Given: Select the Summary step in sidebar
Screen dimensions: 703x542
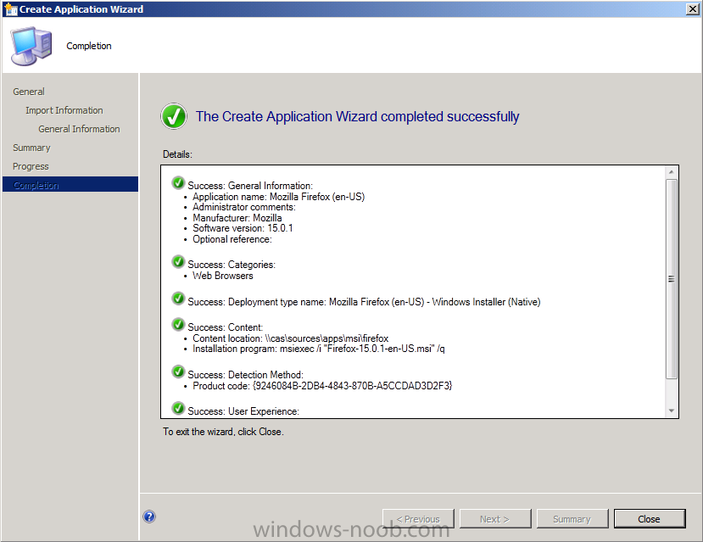Looking at the screenshot, I should coord(31,148).
